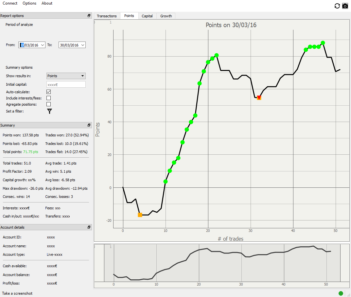
Task: Enable Agregate positions checkbox
Action: (48, 104)
